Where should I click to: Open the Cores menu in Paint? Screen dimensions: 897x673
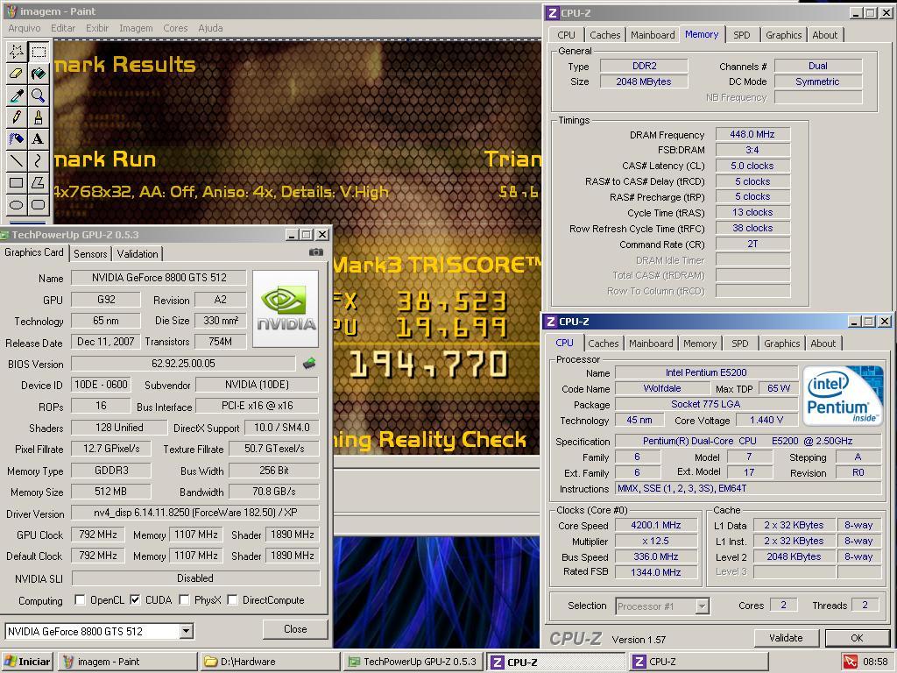point(175,28)
